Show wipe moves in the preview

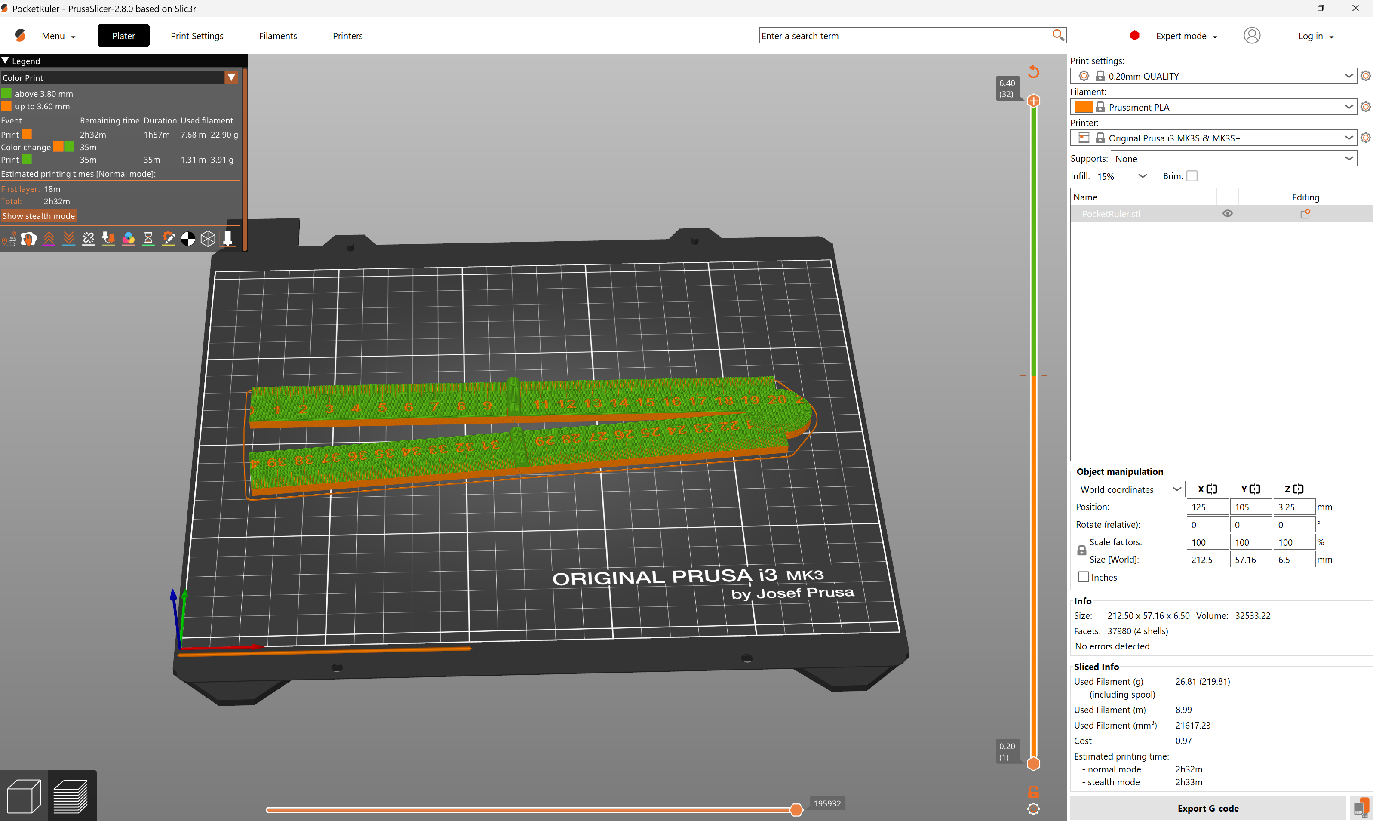coord(29,238)
